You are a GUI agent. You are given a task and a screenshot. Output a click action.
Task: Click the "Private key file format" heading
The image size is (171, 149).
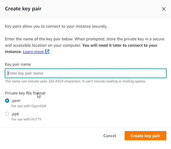point(25,93)
